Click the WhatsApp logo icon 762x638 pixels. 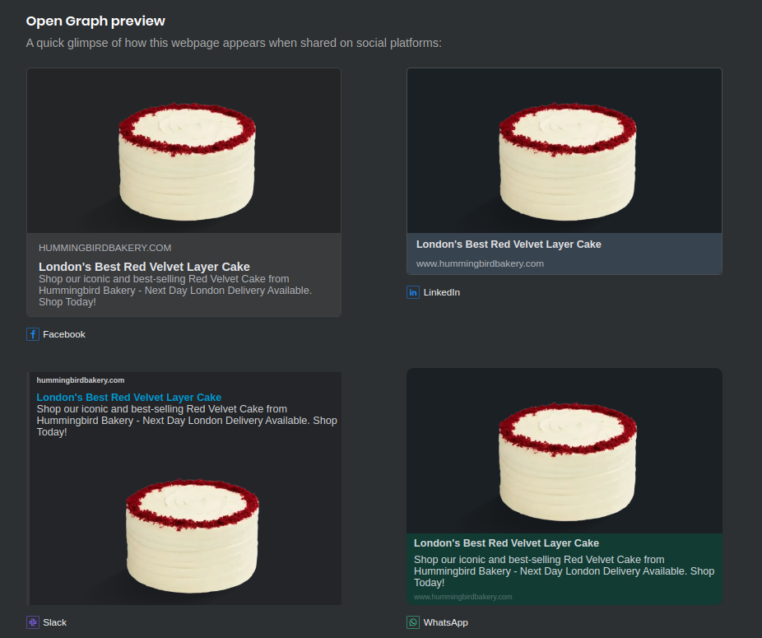pyautogui.click(x=413, y=622)
